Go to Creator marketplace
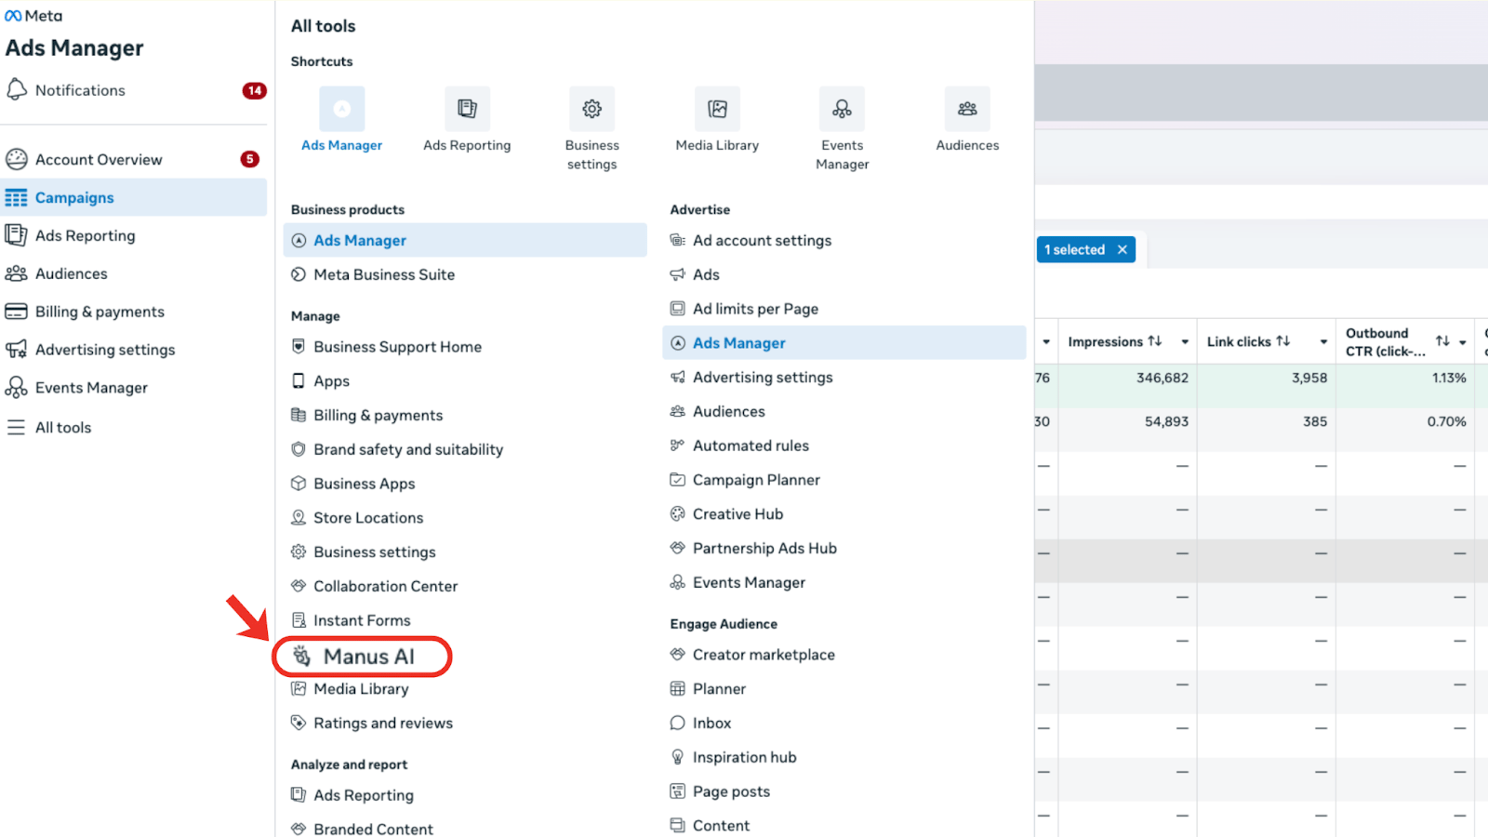 [x=764, y=655]
